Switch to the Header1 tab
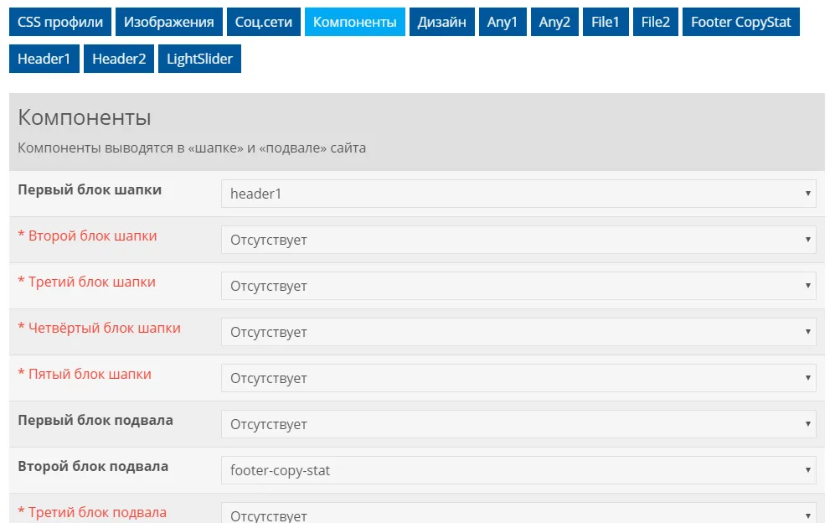Viewport: 835px width, 523px height. (44, 59)
